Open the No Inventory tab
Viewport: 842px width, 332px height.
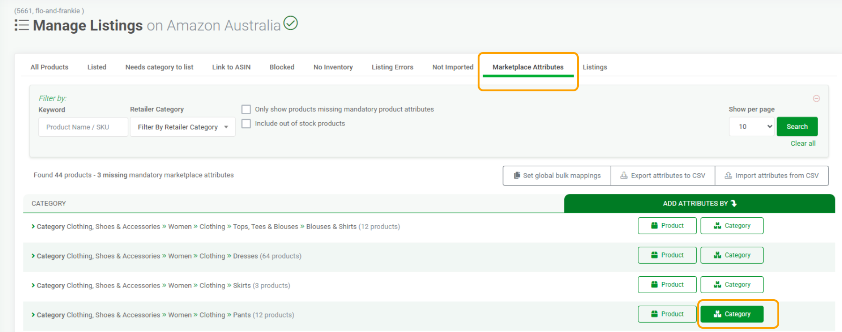click(333, 67)
